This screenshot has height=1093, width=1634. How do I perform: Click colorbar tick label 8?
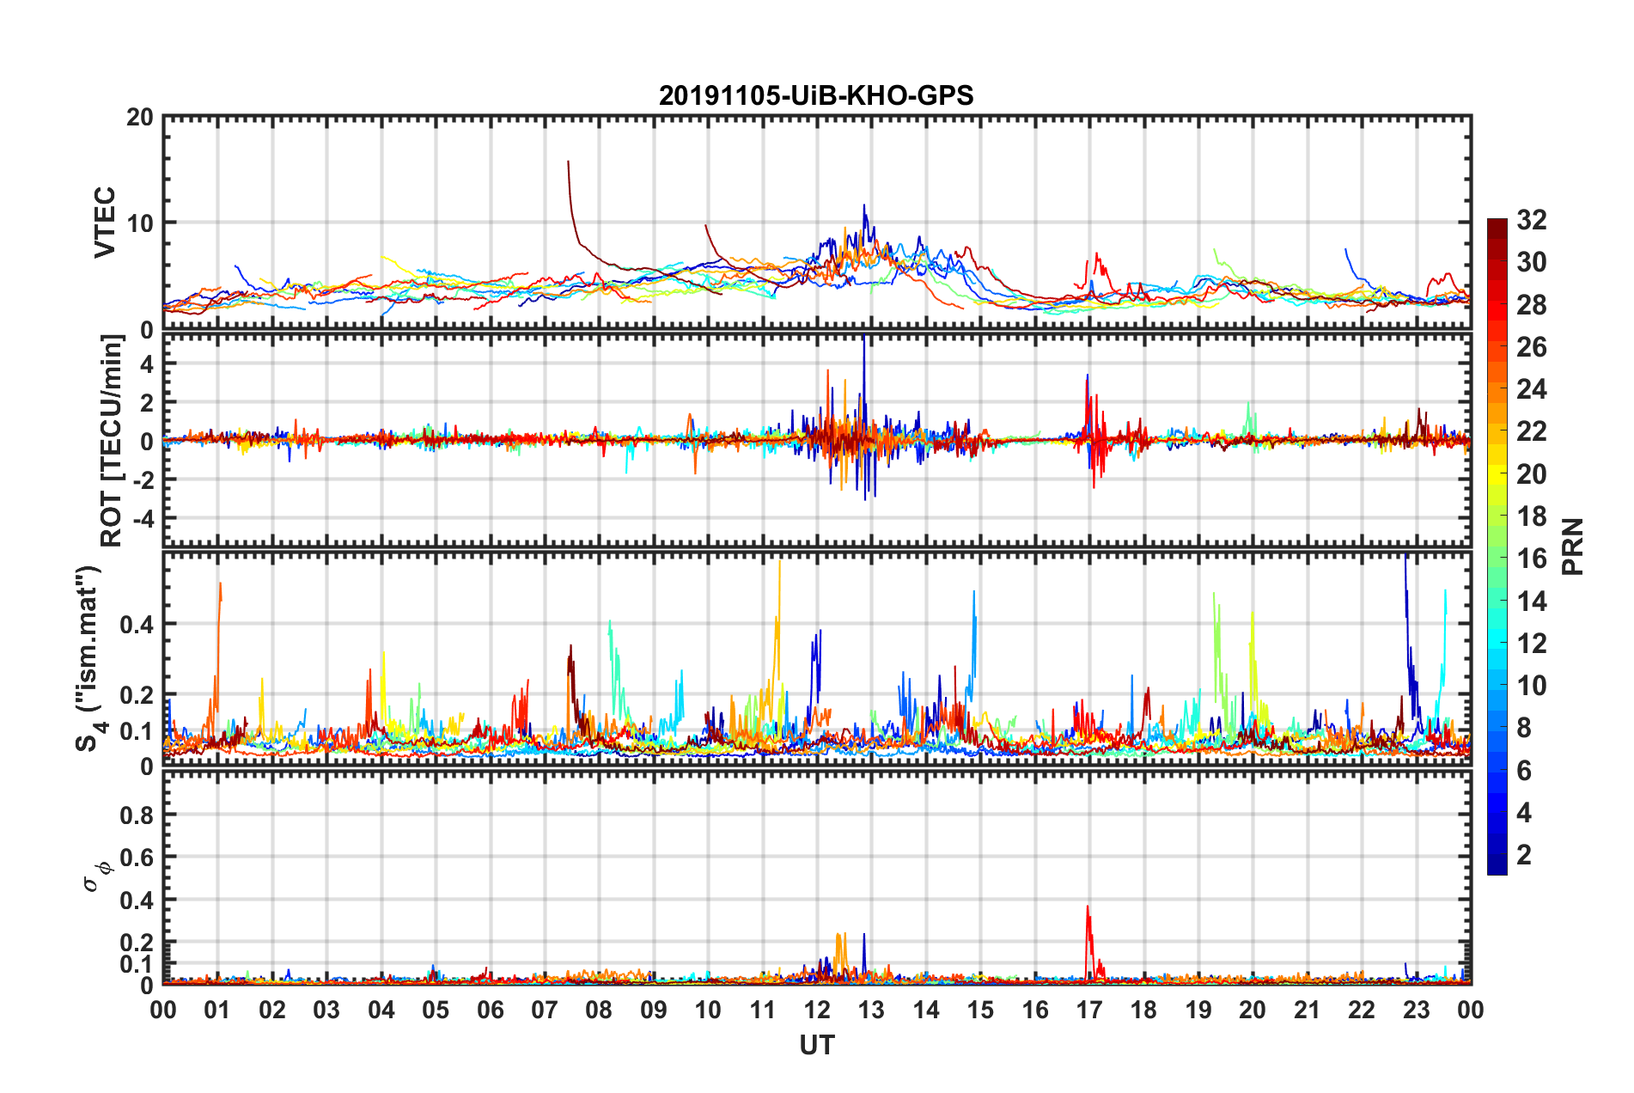[x=1524, y=728]
